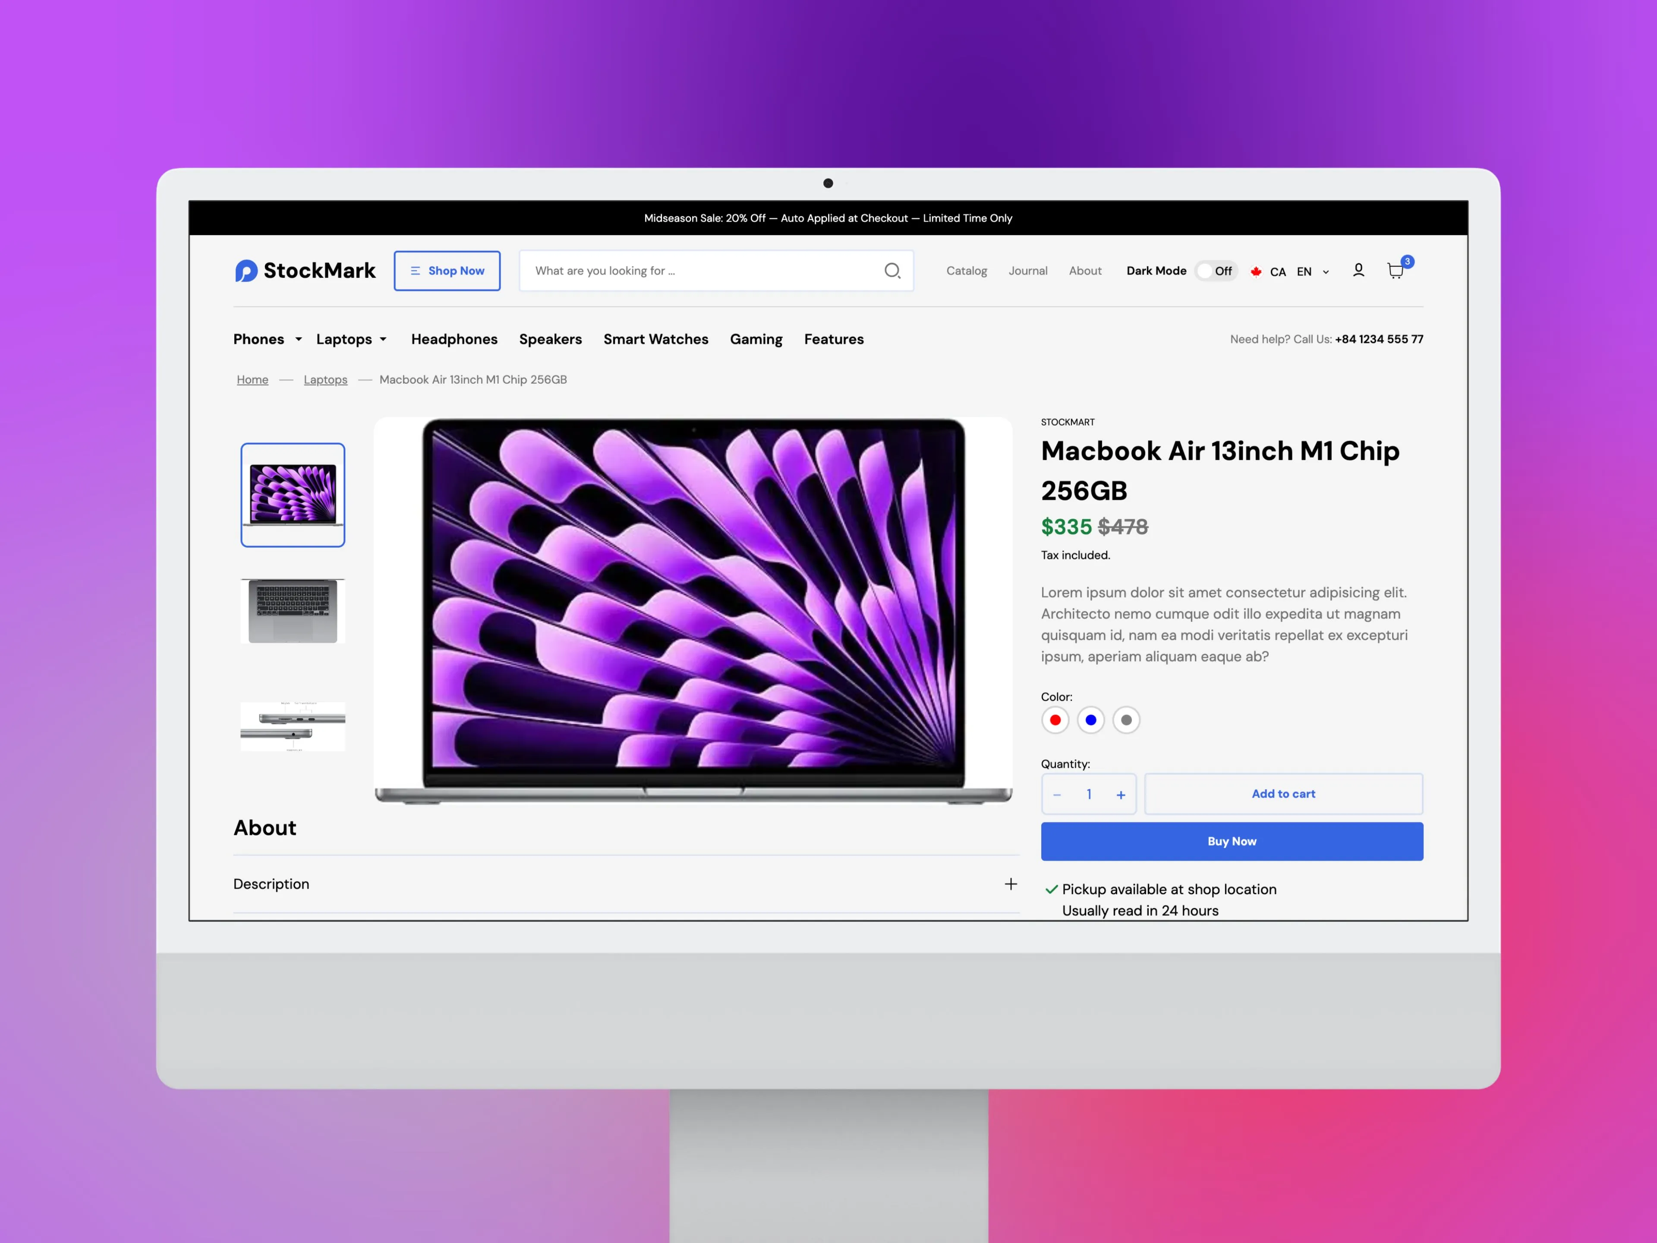Open the Gaming category
Viewport: 1657px width, 1243px height.
(x=756, y=339)
